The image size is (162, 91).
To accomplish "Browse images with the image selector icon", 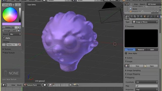I will [x=127, y=66].
